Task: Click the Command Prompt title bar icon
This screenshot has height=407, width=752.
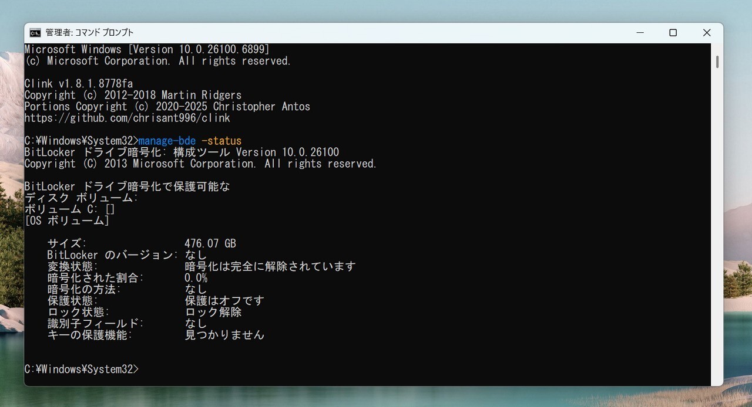Action: pyautogui.click(x=35, y=33)
